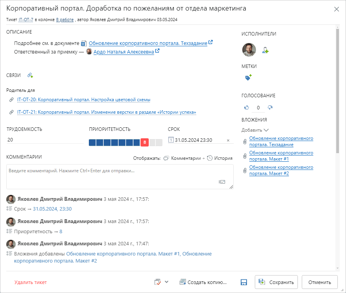Click the message template icon in comment box

(222, 182)
